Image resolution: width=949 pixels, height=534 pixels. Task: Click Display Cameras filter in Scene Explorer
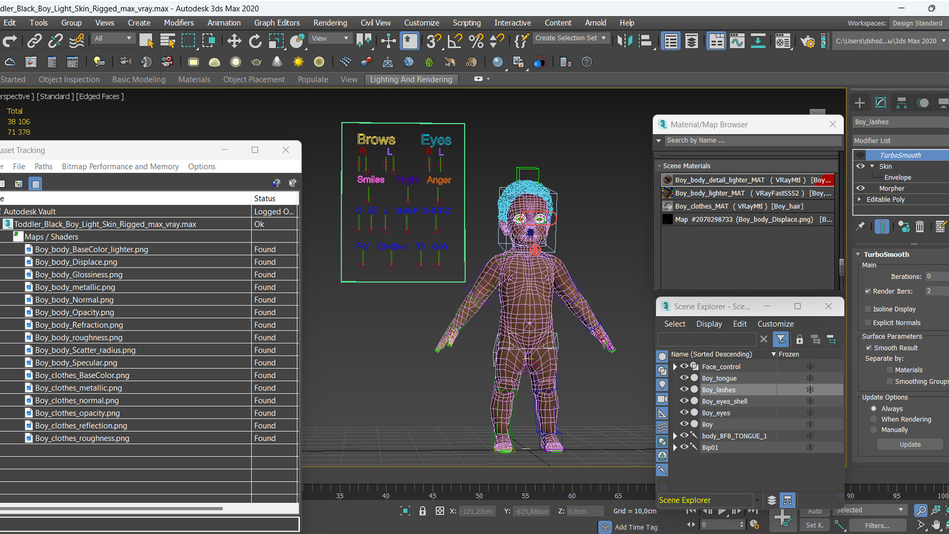pyautogui.click(x=662, y=399)
